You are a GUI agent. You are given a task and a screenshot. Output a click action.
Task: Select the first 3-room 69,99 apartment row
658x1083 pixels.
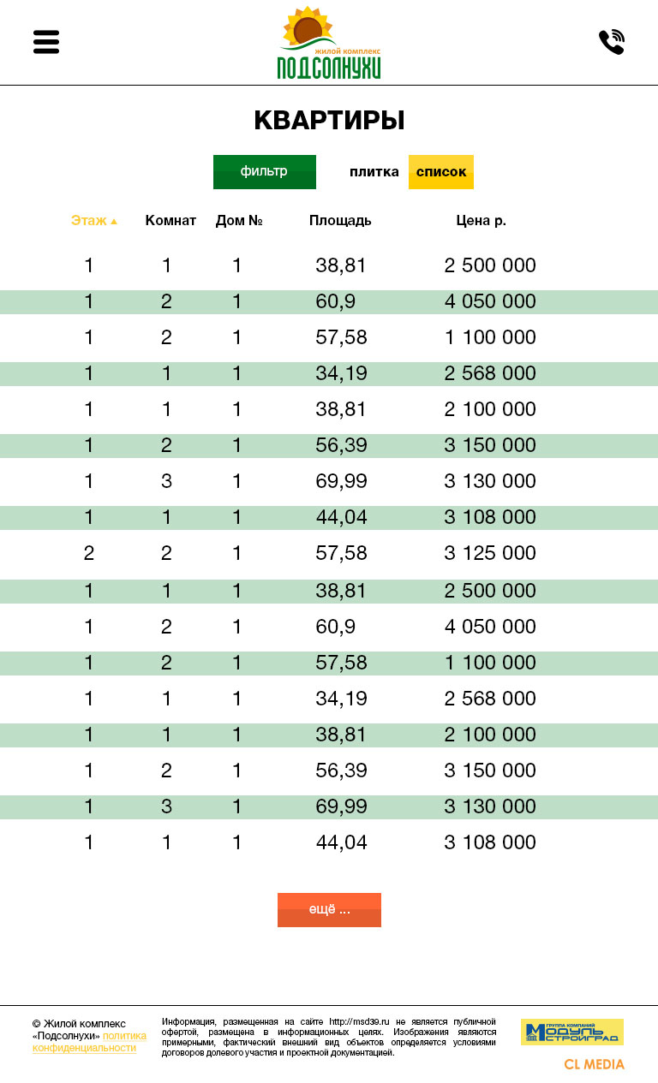pyautogui.click(x=329, y=482)
